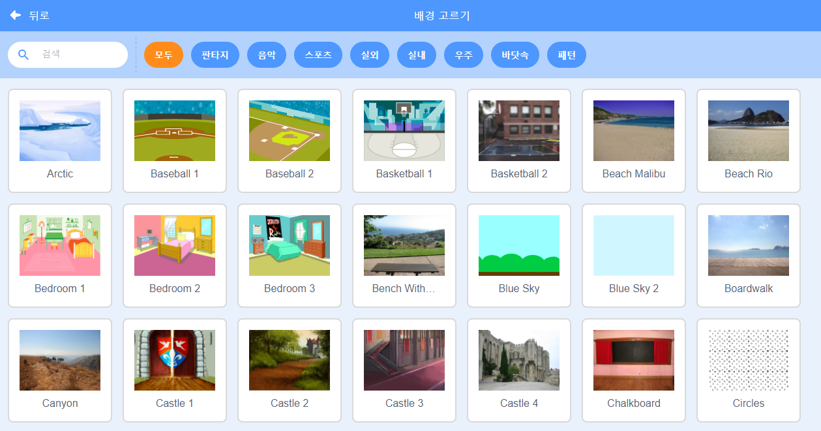Click the 뒤로 back label

coord(39,16)
